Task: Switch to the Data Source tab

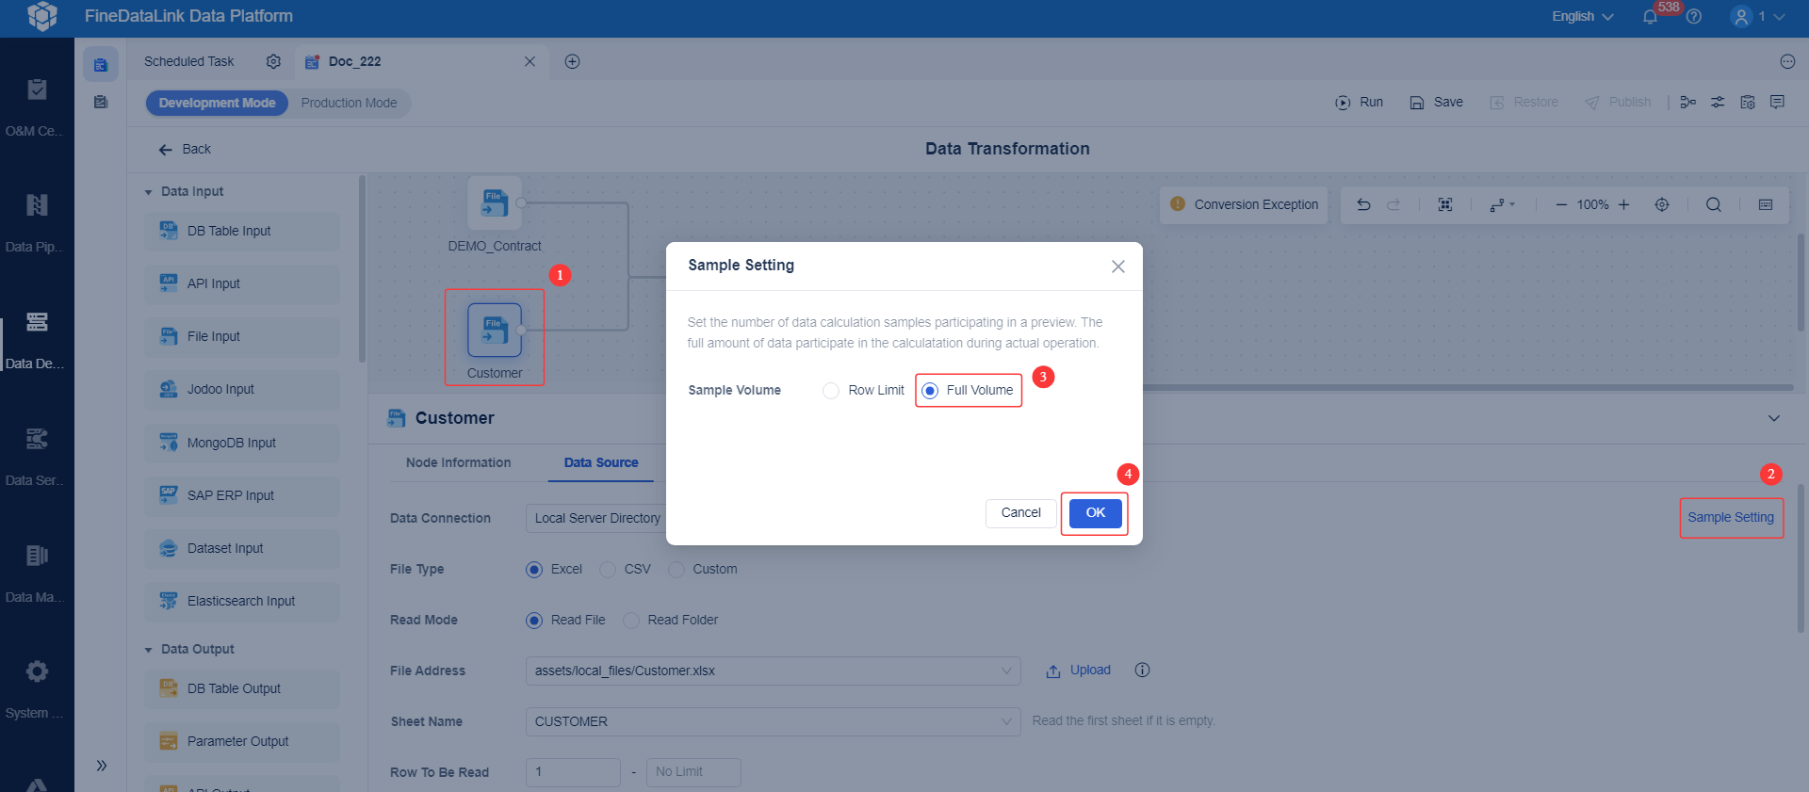Action: pos(601,462)
